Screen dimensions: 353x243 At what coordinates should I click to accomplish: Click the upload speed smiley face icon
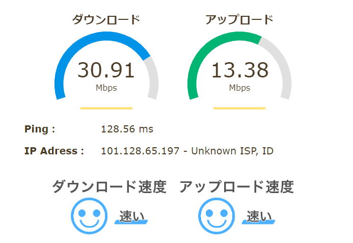[216, 216]
